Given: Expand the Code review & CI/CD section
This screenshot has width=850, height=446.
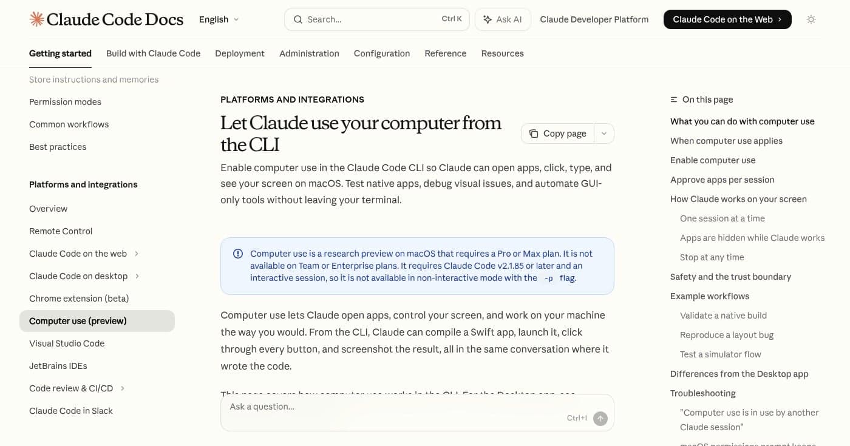Looking at the screenshot, I should 123,388.
